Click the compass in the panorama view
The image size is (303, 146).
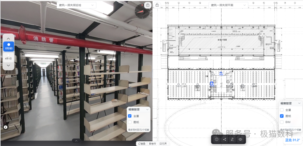142,11
